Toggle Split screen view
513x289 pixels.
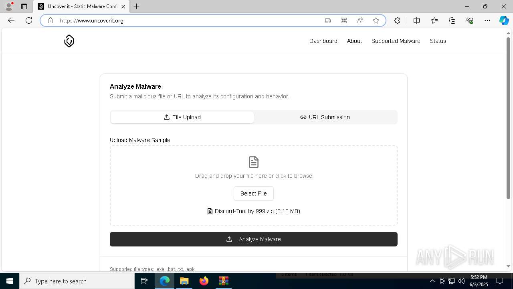[416, 20]
